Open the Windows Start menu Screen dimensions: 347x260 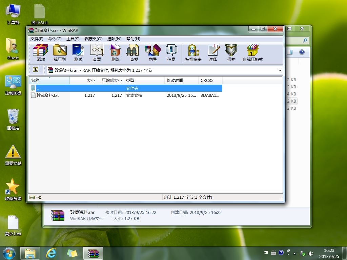click(9, 253)
